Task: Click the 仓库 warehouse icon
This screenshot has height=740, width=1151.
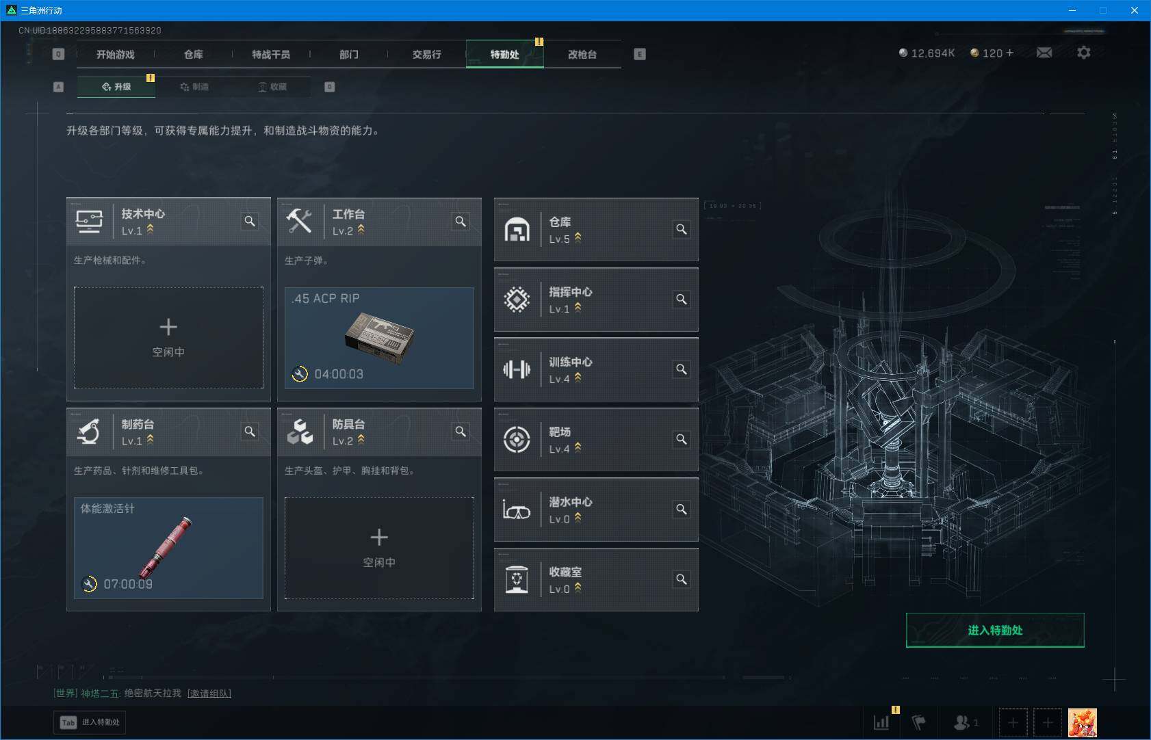Action: [517, 230]
